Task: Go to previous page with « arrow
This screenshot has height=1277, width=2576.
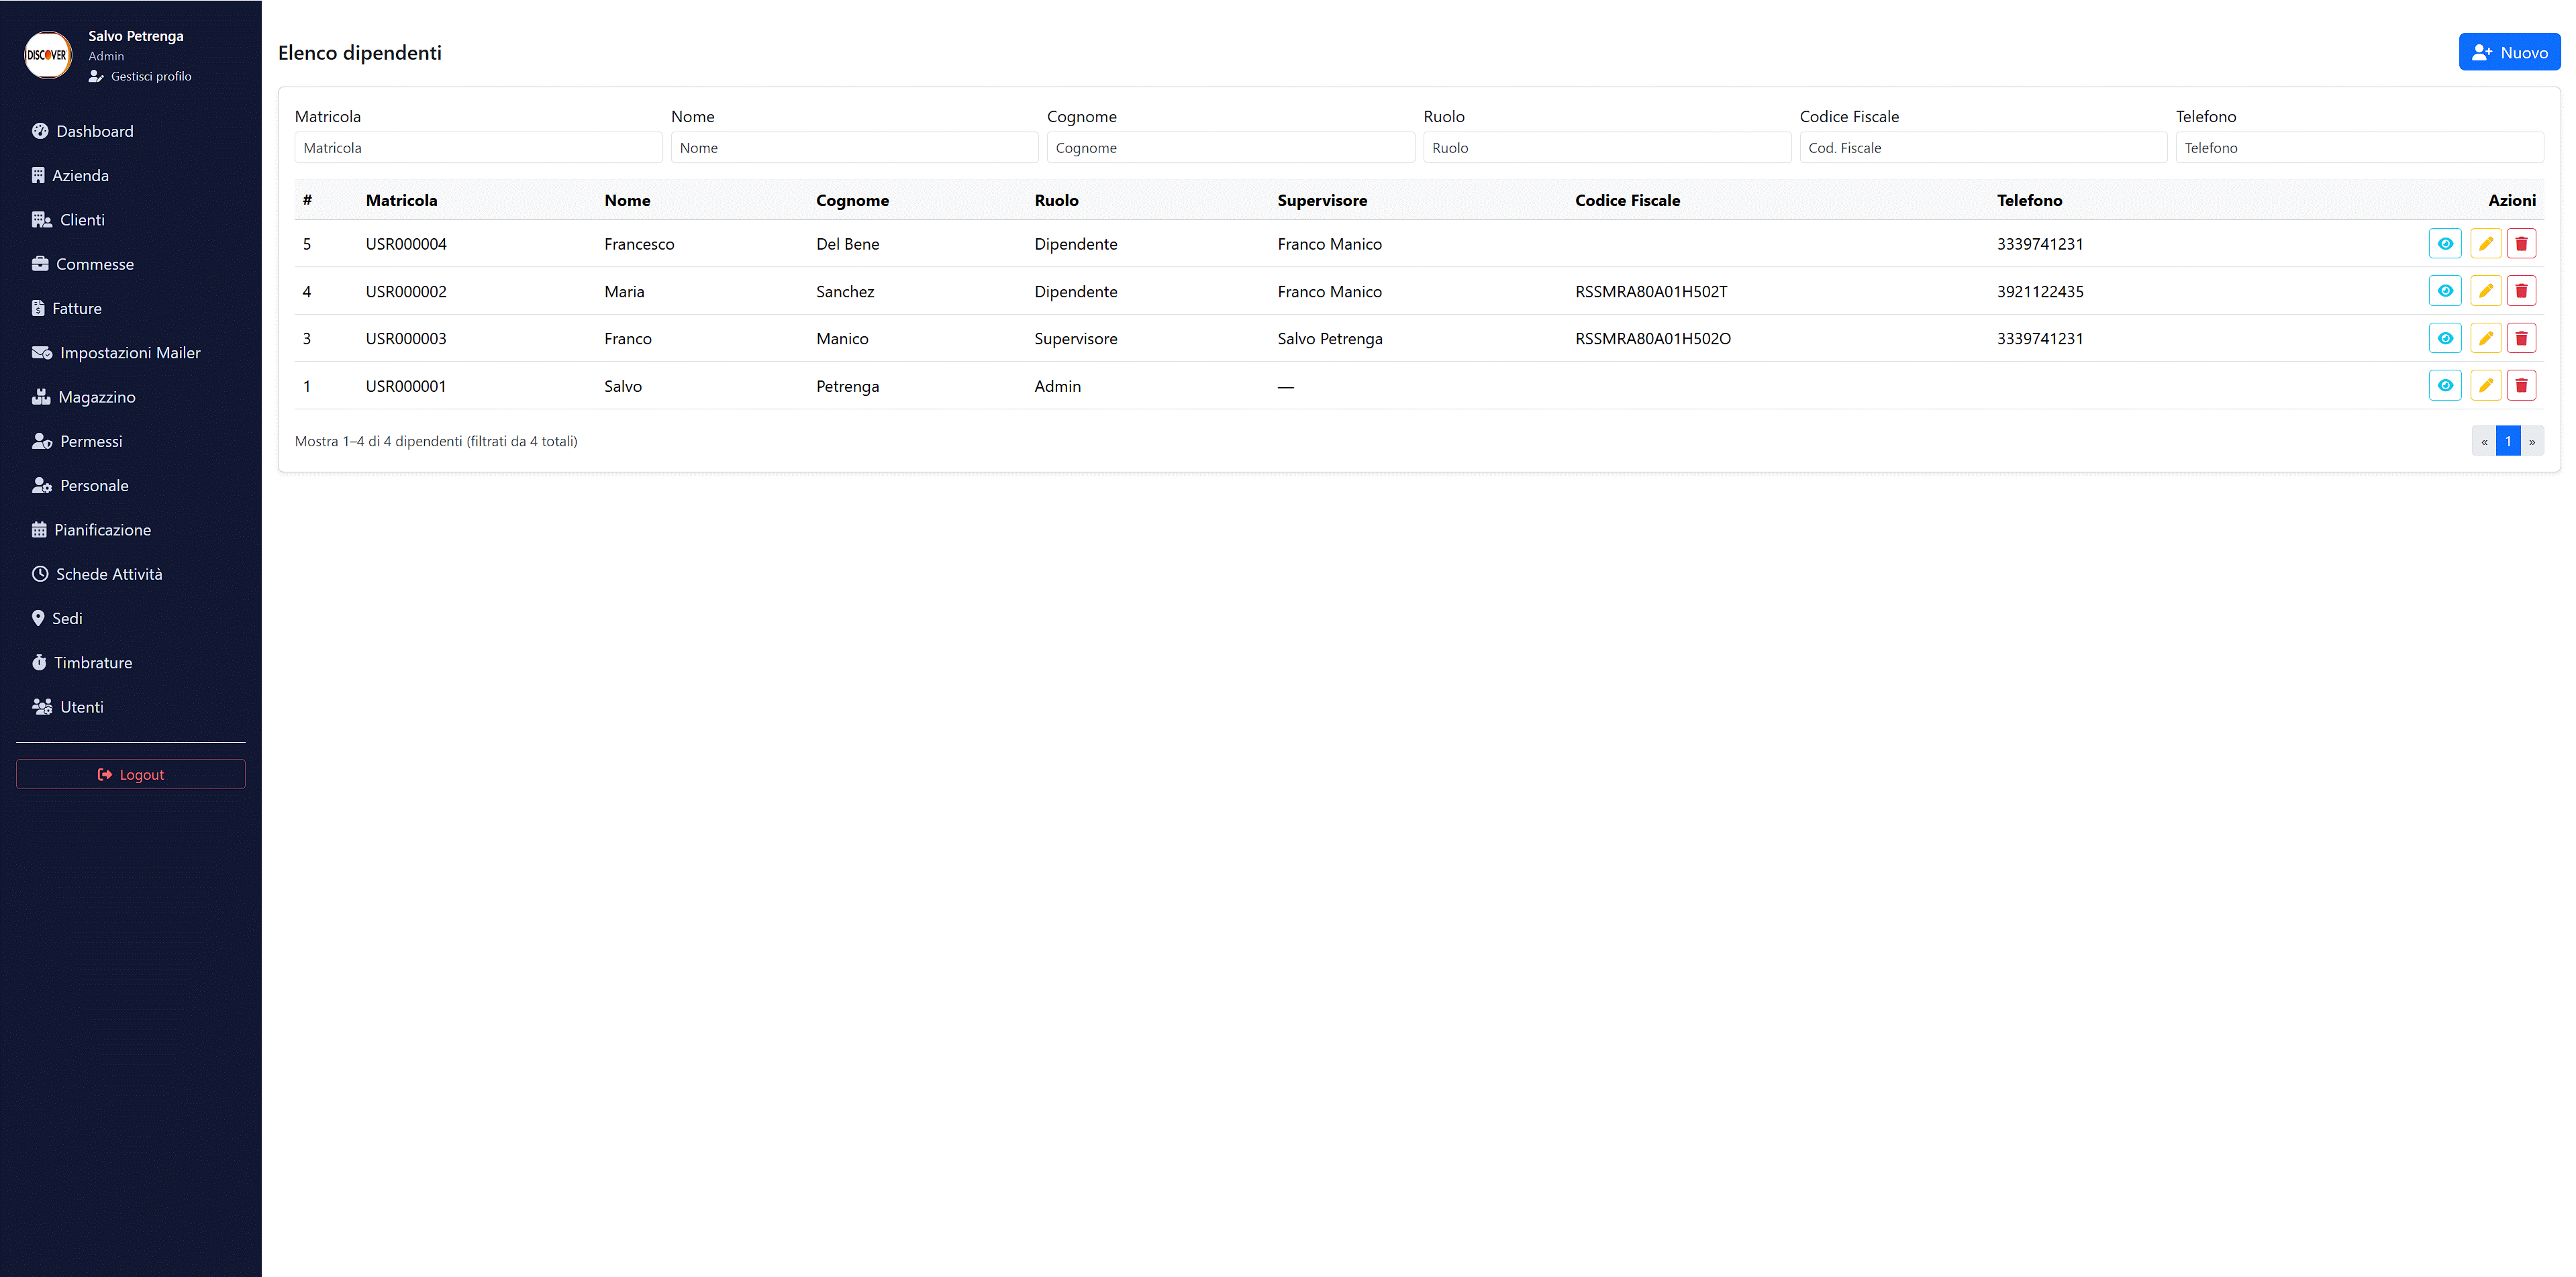Action: [x=2484, y=441]
